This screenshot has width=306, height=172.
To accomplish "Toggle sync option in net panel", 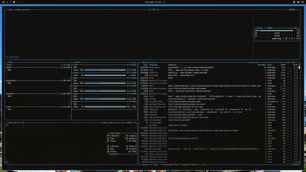I will tap(105, 123).
